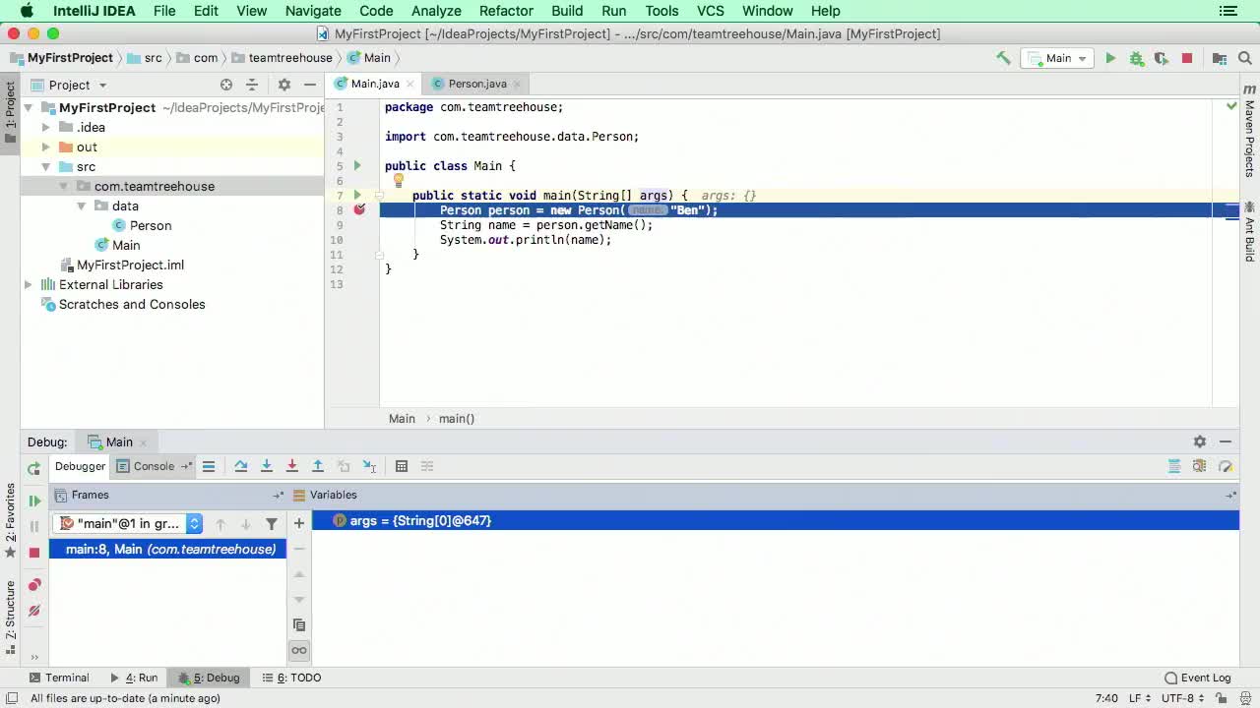1260x708 pixels.
Task: Switch to the Person.java tab
Action: pyautogui.click(x=475, y=84)
